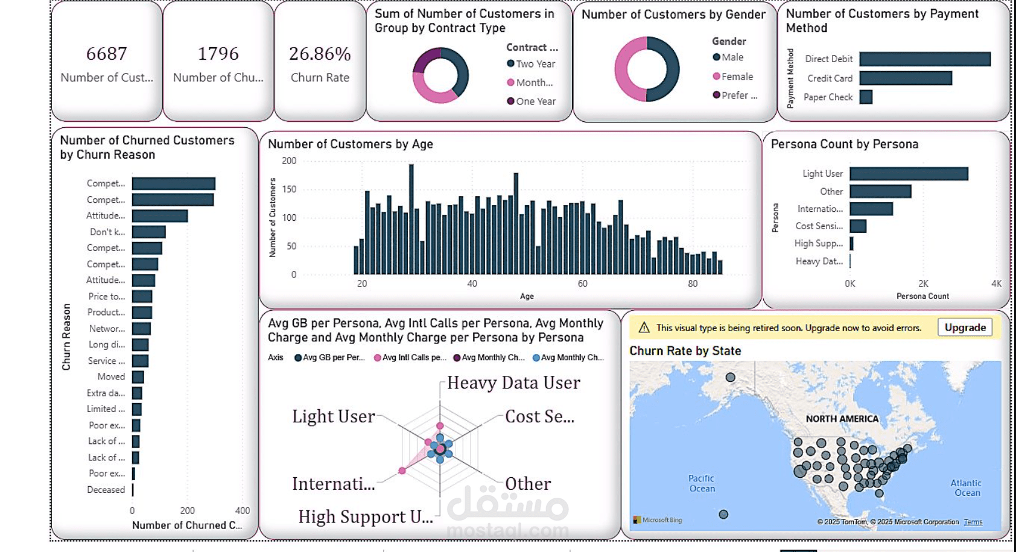Click the Atlantic Ocean map label
The height and width of the screenshot is (552, 1016).
(966, 488)
